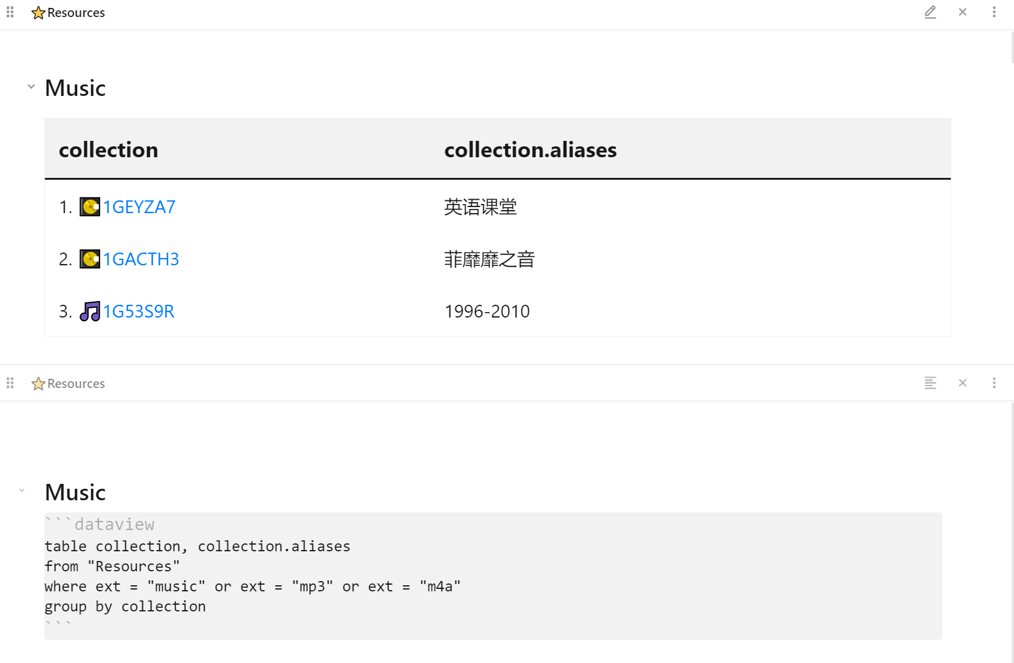Collapse the Music heading in the top pane

click(x=31, y=86)
